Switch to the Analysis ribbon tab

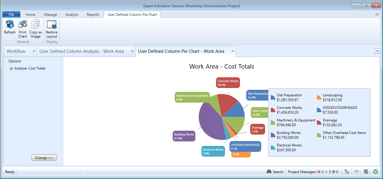click(x=72, y=14)
